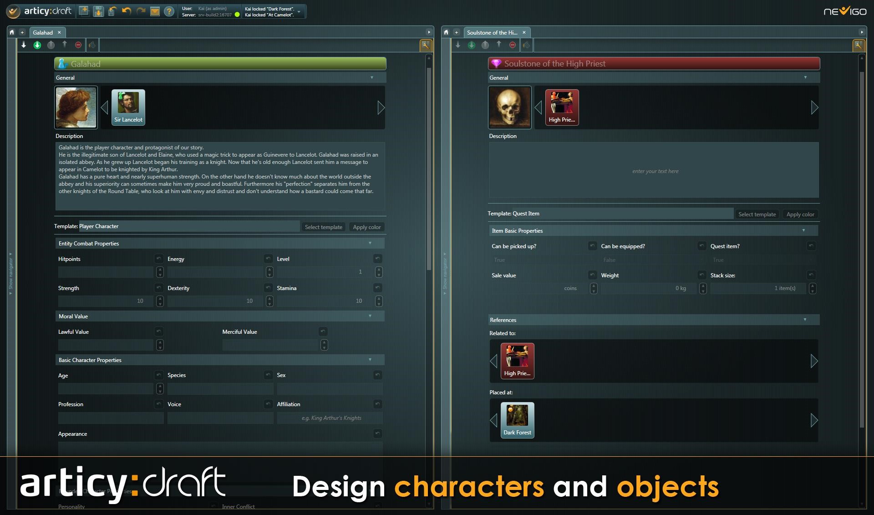Click the reset icon next to Level

click(x=377, y=259)
